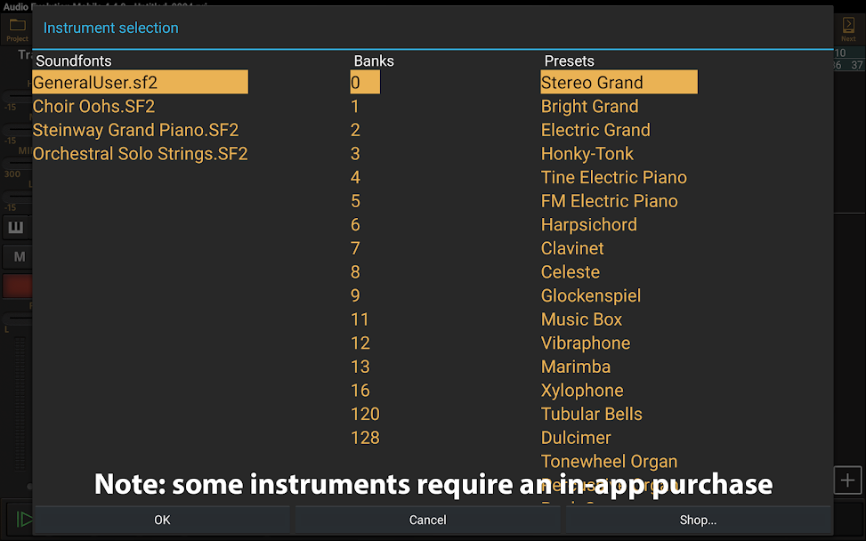The width and height of the screenshot is (866, 541).
Task: Choose the Harpsichord preset
Action: point(588,225)
